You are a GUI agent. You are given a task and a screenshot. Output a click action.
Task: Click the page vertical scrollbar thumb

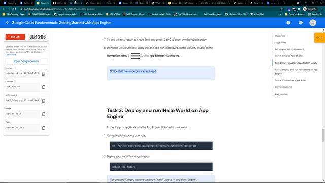point(323,135)
